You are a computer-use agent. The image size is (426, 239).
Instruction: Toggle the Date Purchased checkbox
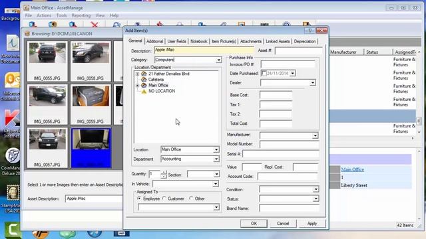264,73
